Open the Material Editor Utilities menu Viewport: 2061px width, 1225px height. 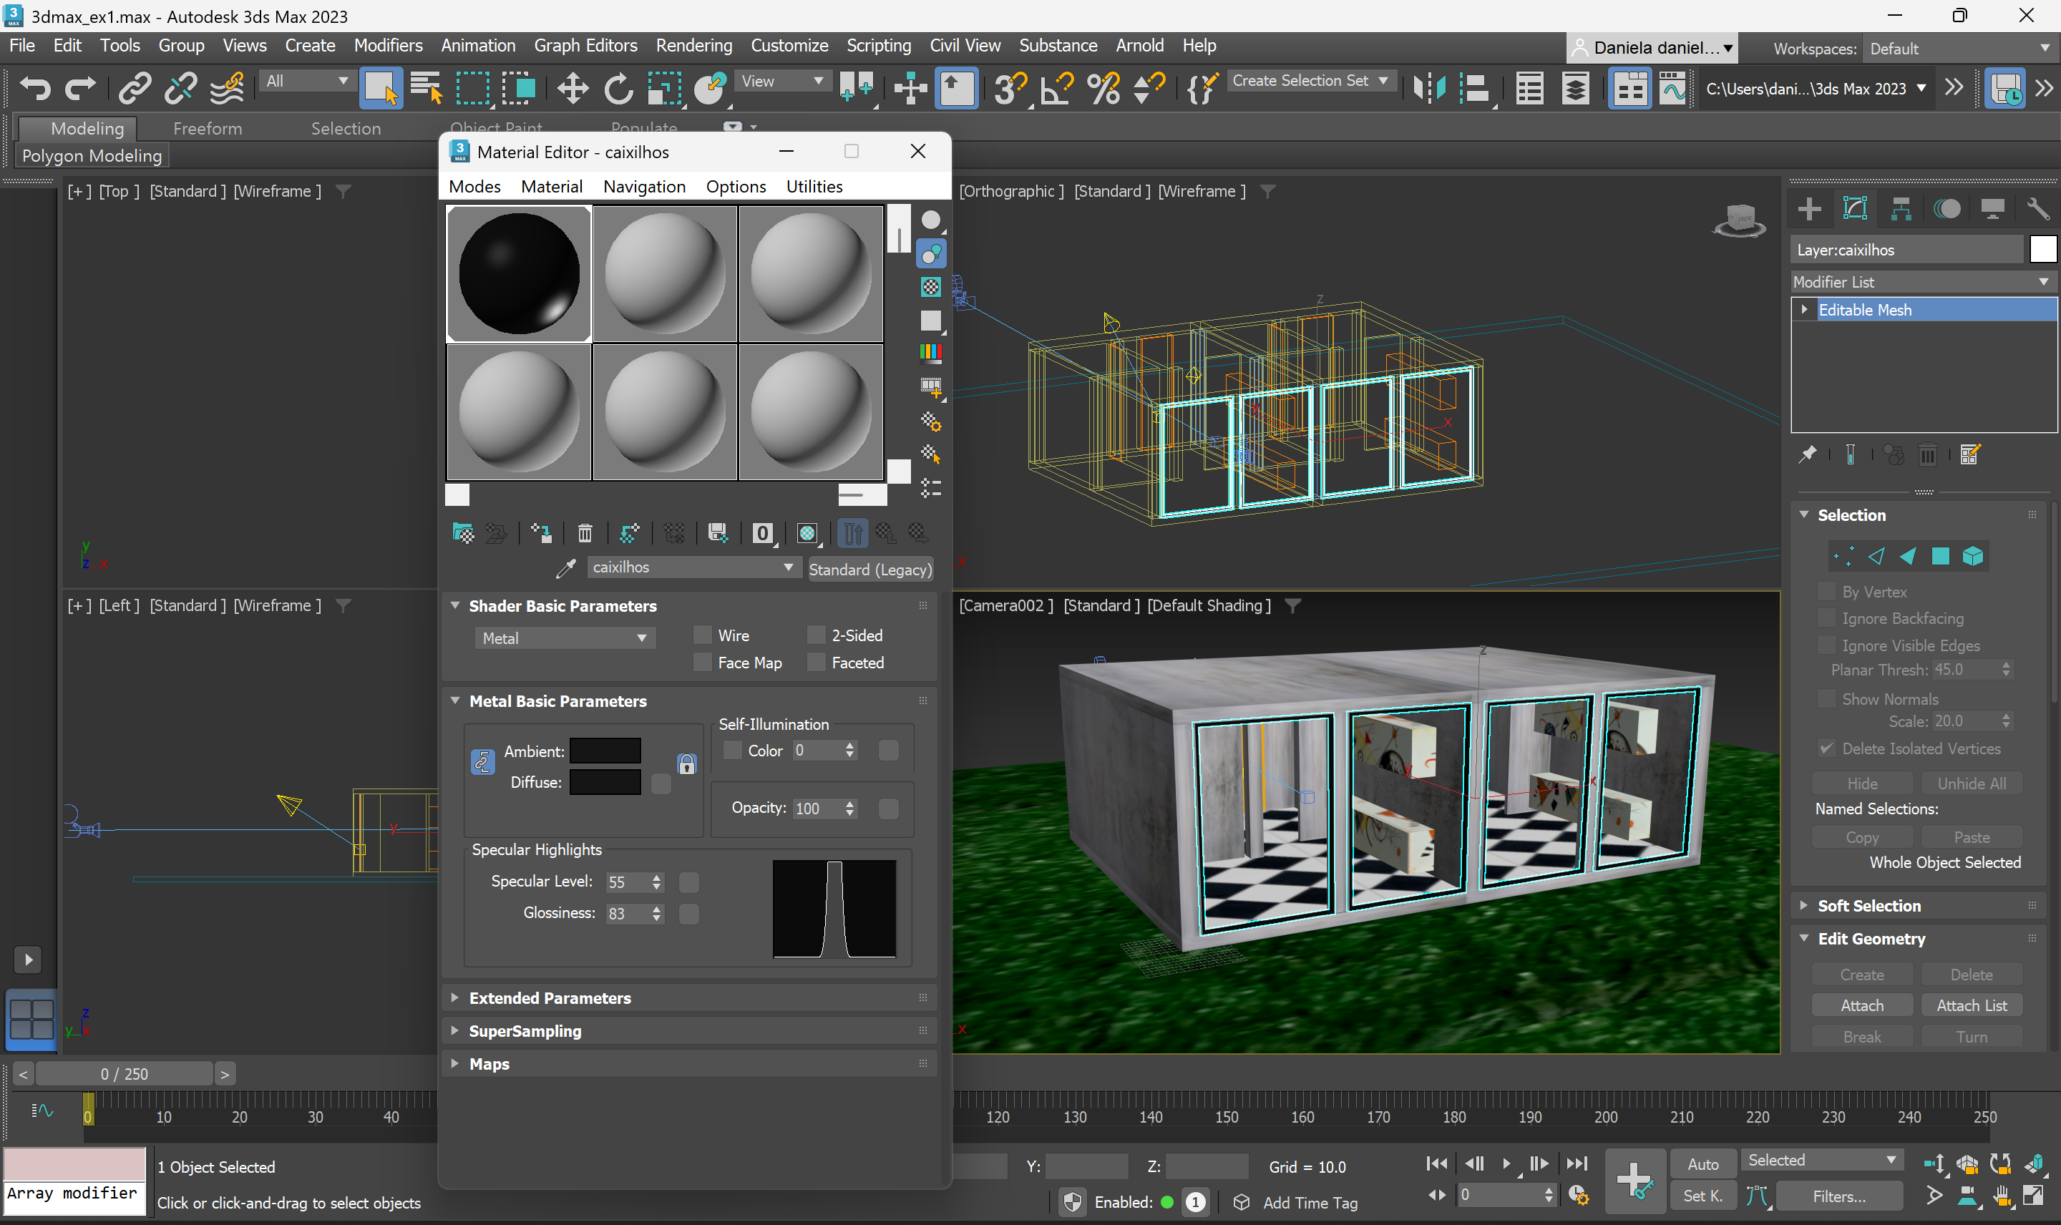(813, 187)
